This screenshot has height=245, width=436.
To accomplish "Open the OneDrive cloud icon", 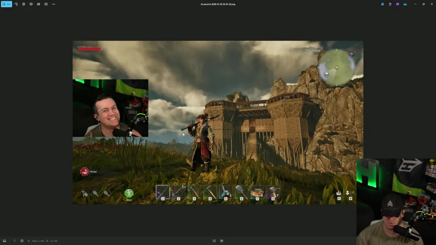I will [x=405, y=4].
